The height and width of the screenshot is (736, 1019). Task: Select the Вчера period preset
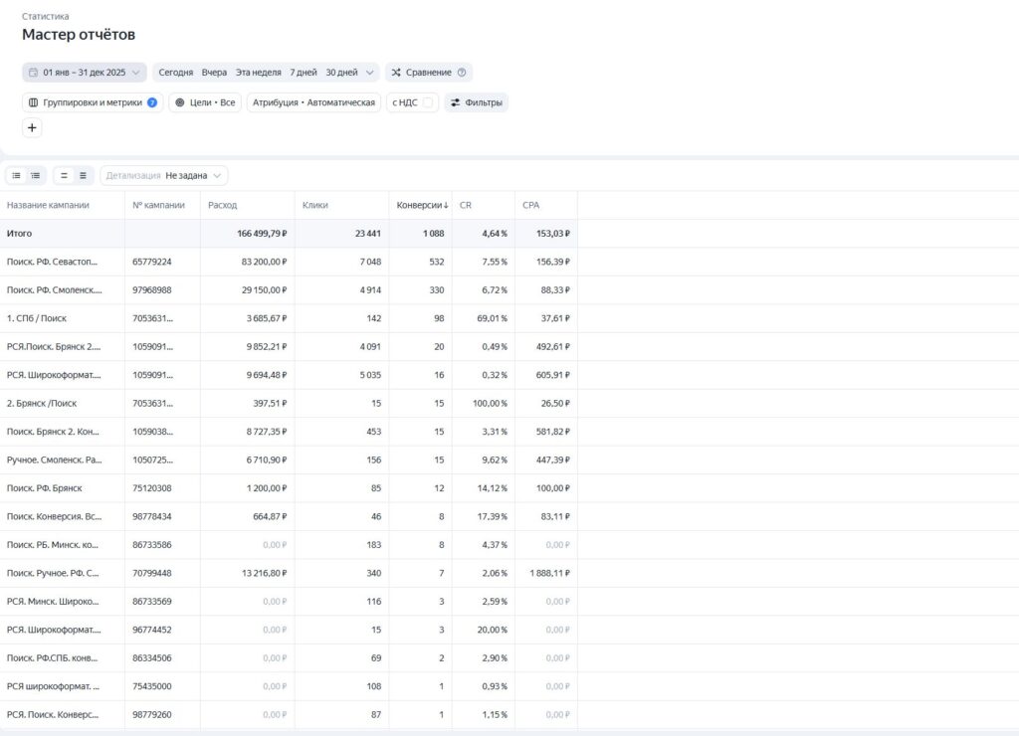(x=214, y=73)
